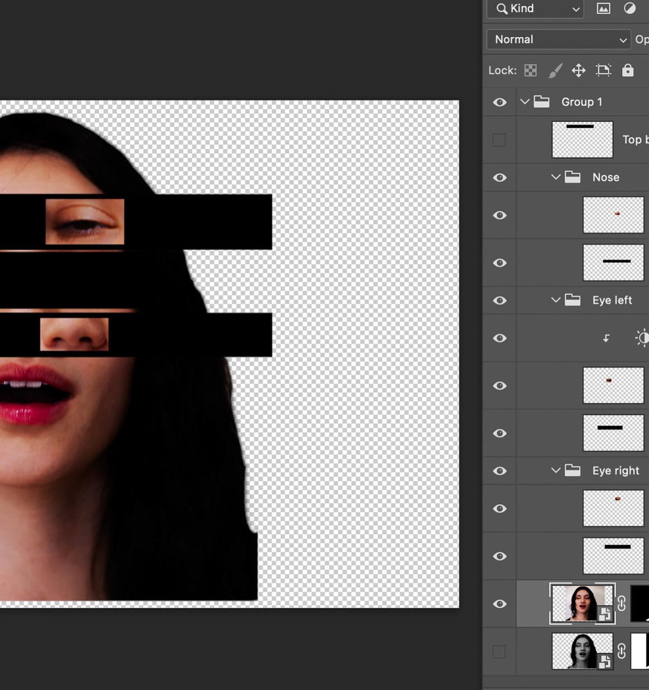Click search magnifier icon in layer filter
The height and width of the screenshot is (690, 649).
click(x=502, y=8)
